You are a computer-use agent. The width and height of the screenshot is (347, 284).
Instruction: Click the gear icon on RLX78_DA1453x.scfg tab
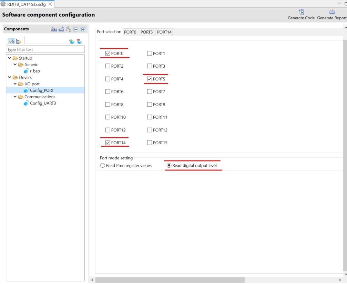[3, 4]
